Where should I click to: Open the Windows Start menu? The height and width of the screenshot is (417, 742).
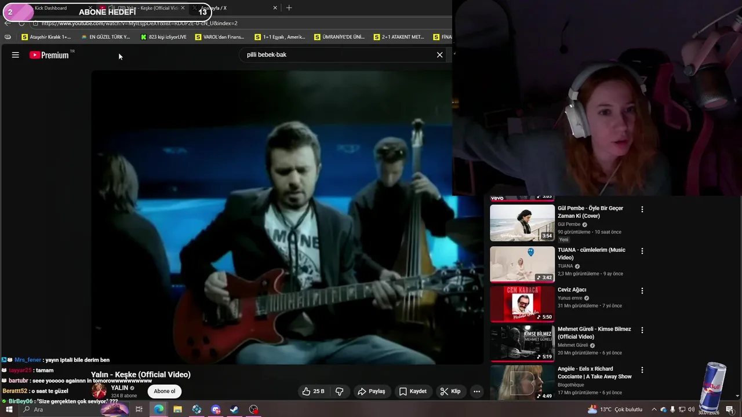(x=9, y=409)
